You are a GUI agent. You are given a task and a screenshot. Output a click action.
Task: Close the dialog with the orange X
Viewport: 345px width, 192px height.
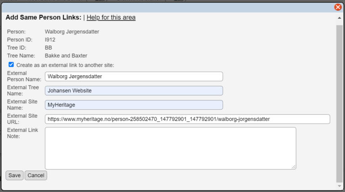point(338,7)
